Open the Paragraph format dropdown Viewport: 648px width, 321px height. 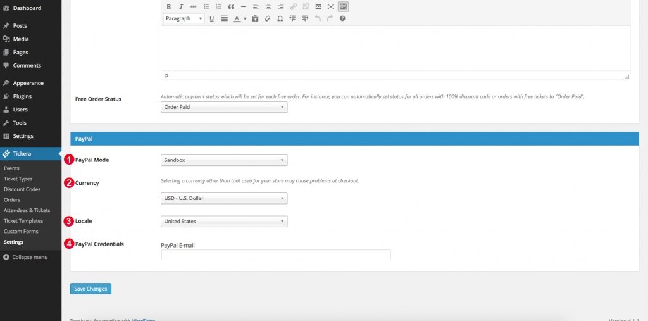click(x=184, y=19)
